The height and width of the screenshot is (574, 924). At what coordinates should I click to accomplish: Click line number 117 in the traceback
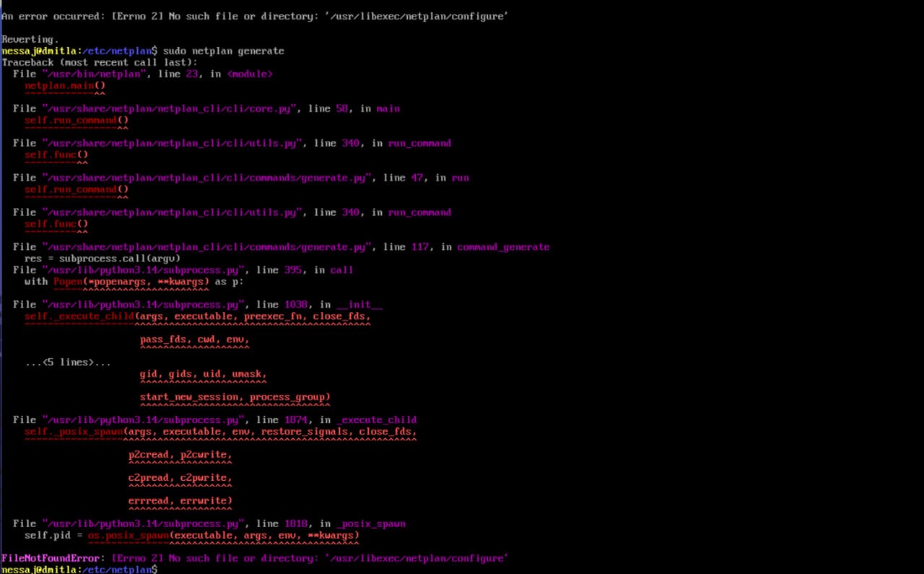point(420,247)
